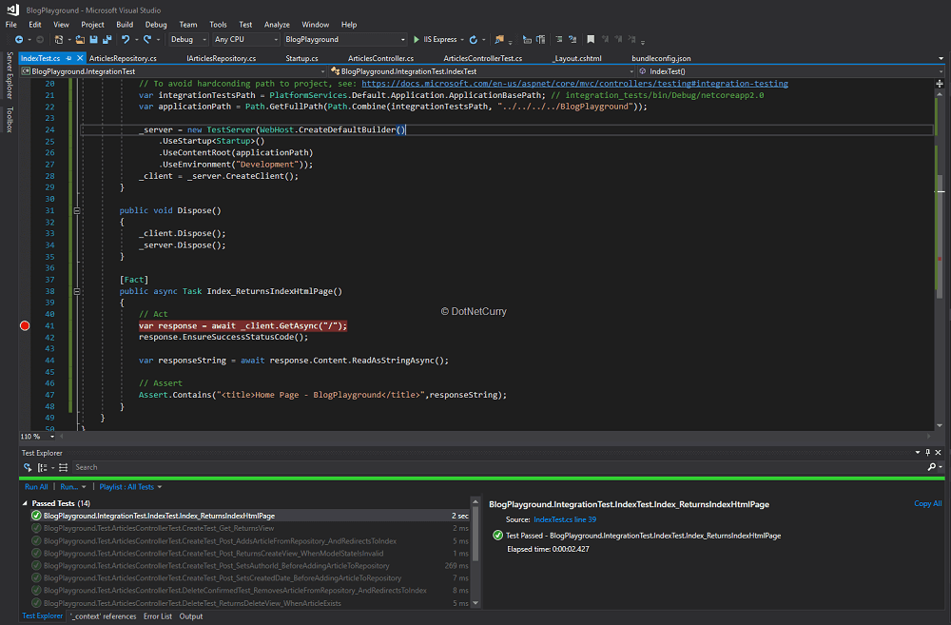
Task: Collapse the Passed Tests group
Action: (25, 503)
